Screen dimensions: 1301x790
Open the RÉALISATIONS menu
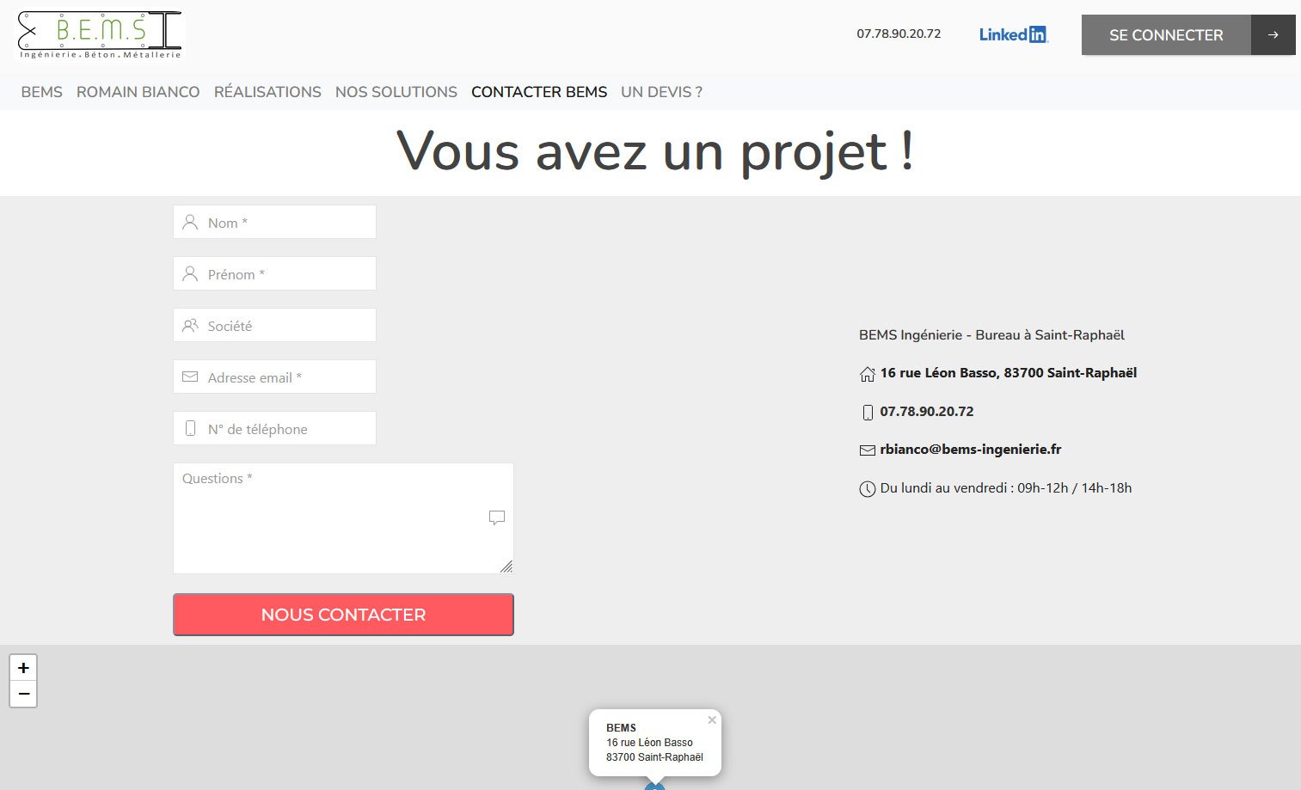pos(267,92)
